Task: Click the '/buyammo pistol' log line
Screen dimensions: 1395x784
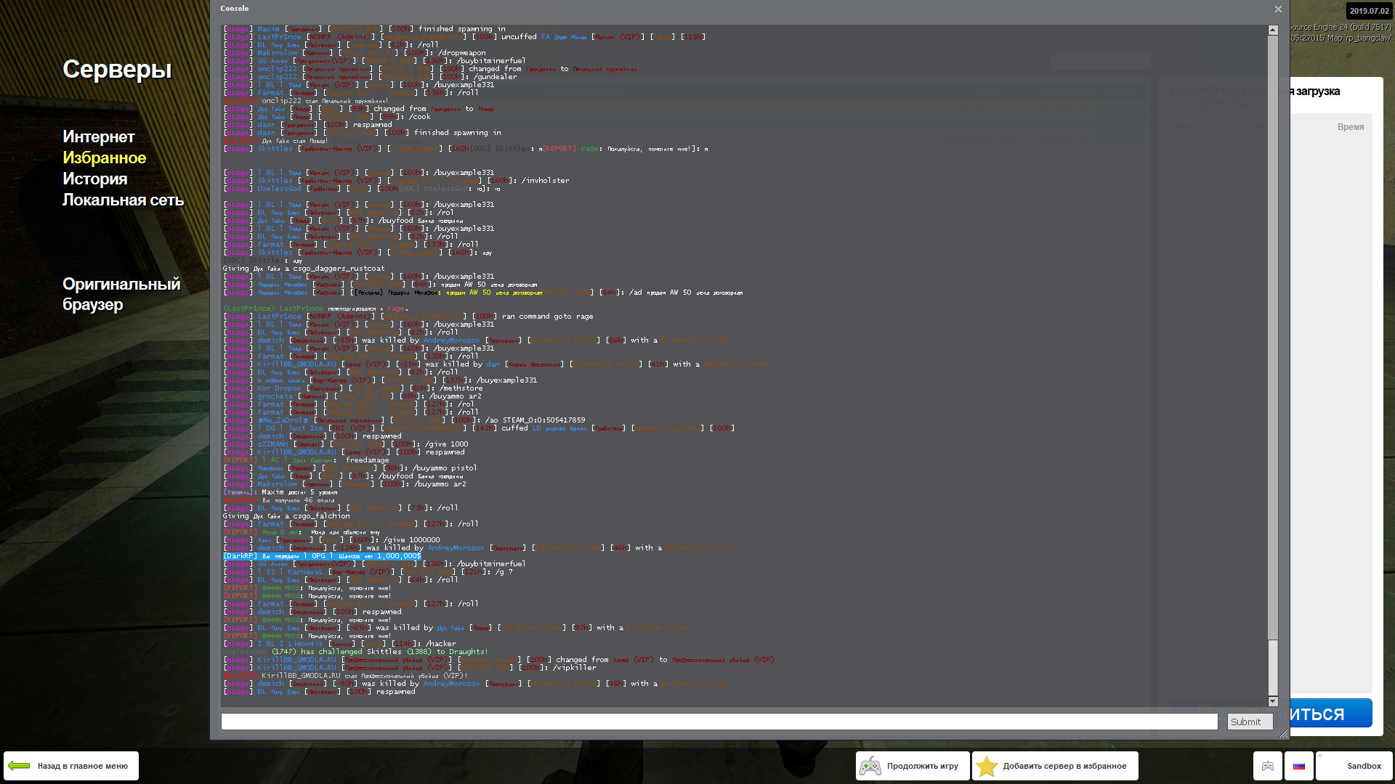Action: pos(350,468)
